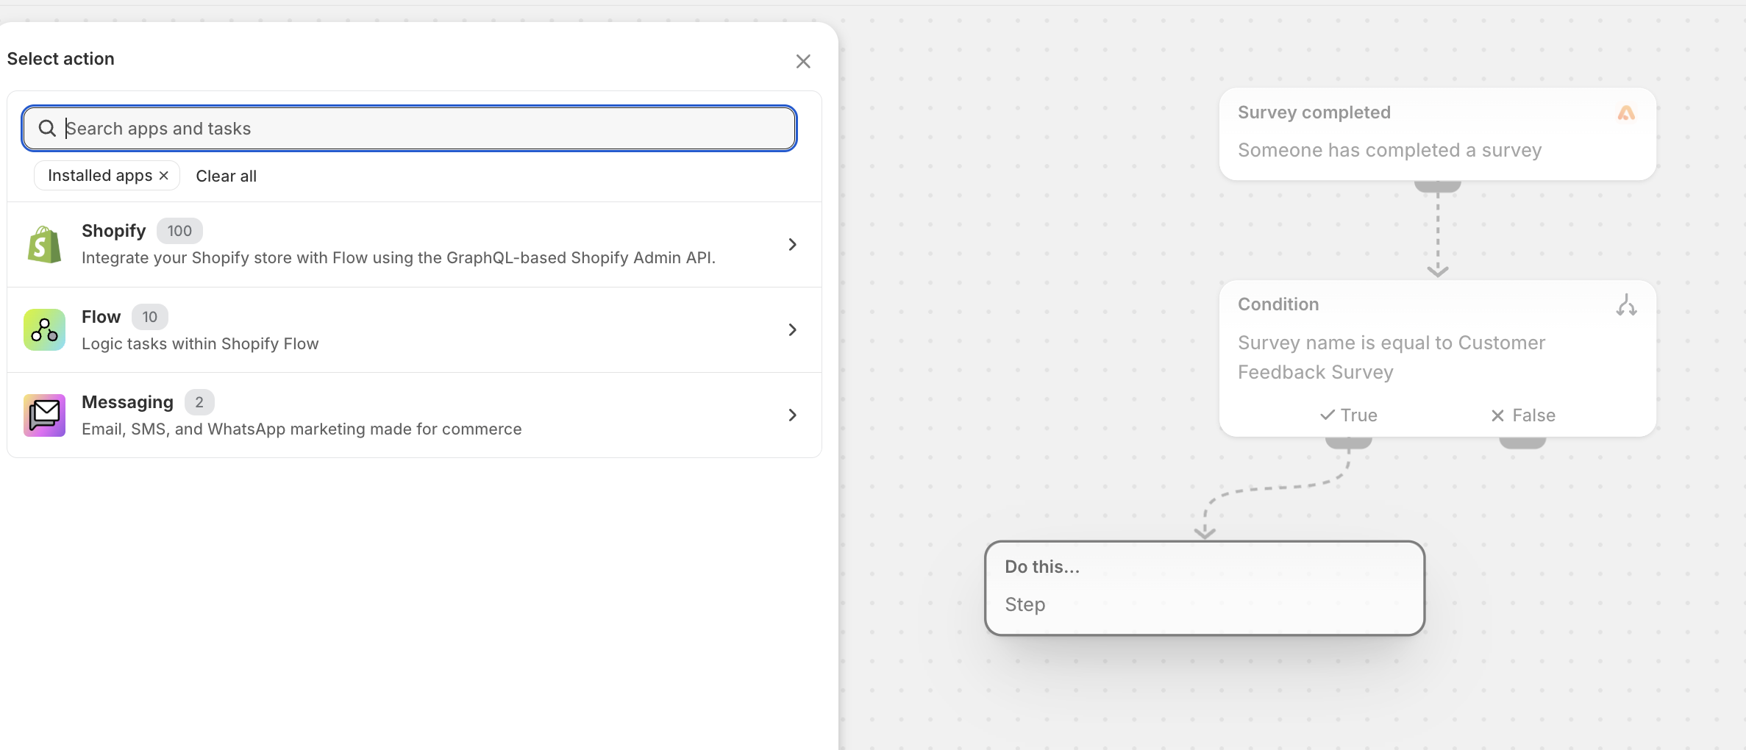The width and height of the screenshot is (1746, 750).
Task: Open the Survey completed trigger card
Action: (1437, 134)
